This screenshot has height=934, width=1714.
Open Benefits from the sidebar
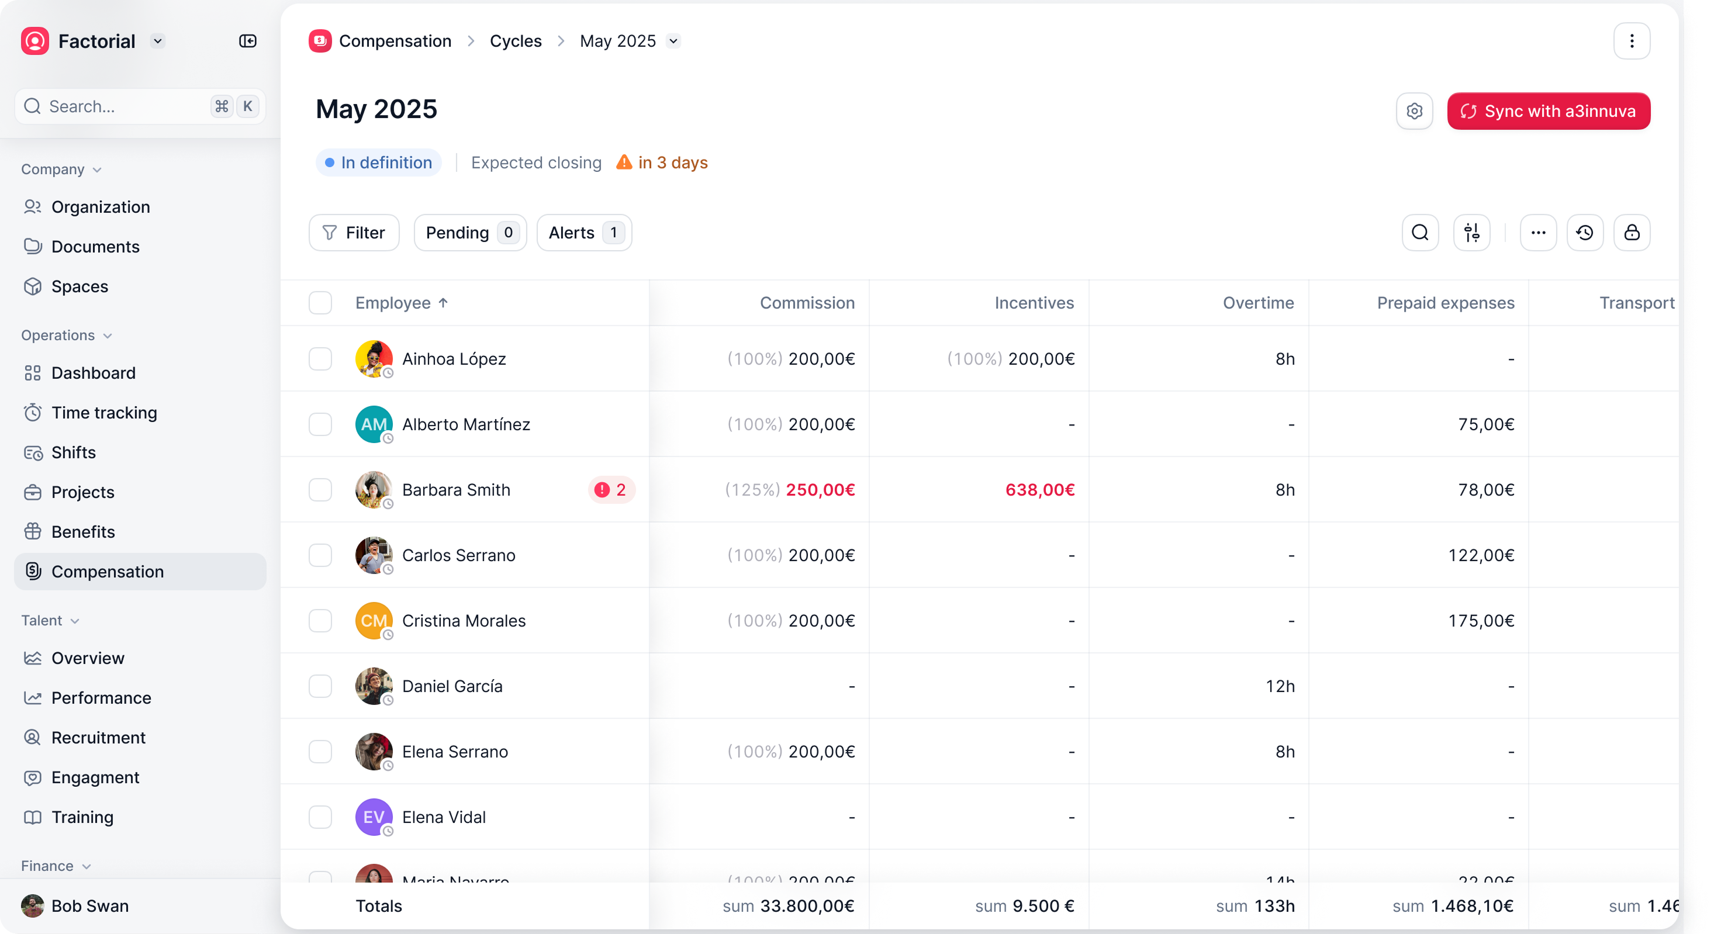pos(83,531)
